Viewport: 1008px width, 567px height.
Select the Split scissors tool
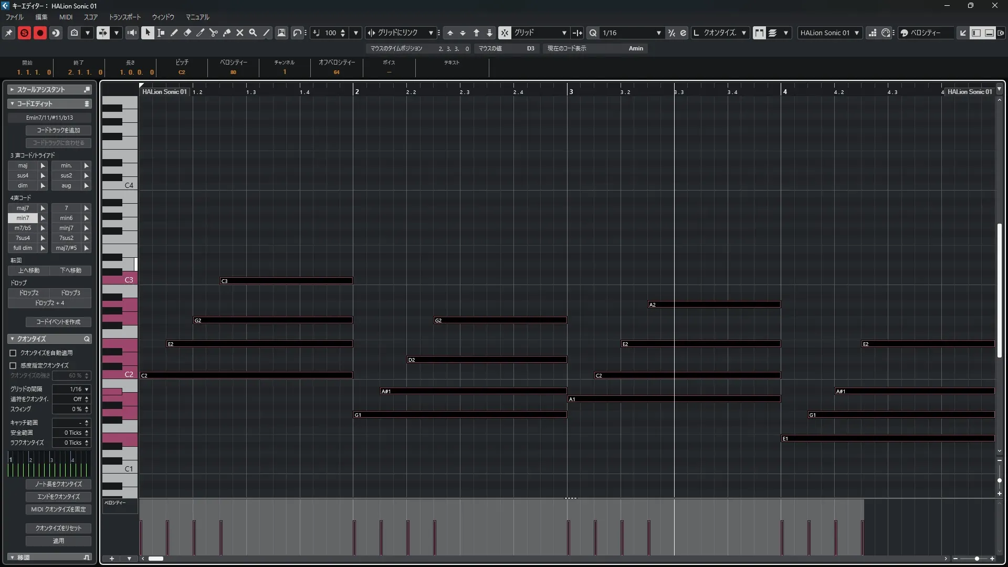click(214, 33)
